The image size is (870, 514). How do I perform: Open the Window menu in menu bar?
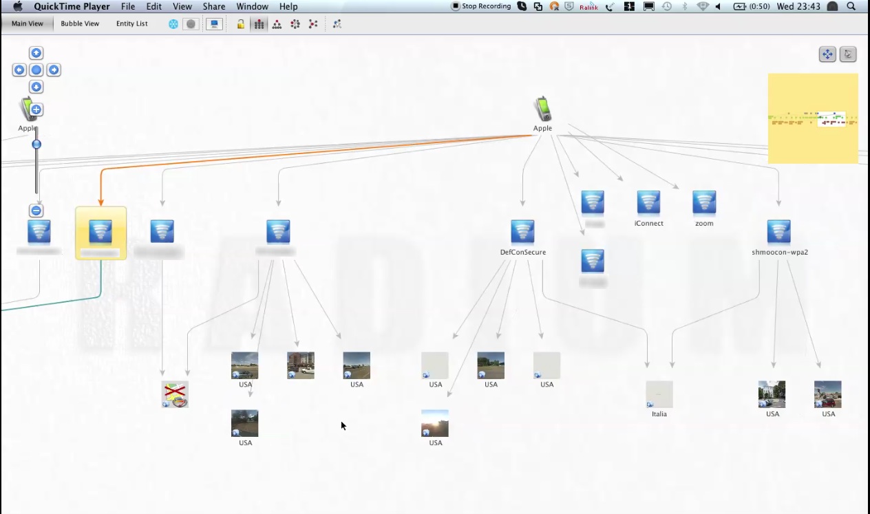[252, 6]
